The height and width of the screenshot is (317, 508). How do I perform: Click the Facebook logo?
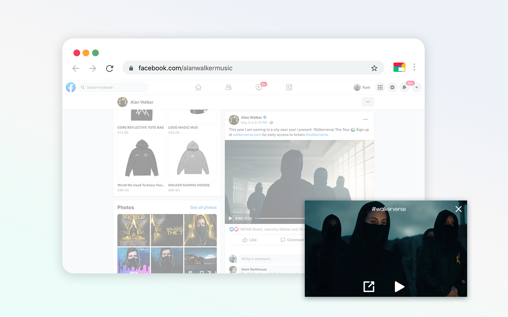click(71, 87)
